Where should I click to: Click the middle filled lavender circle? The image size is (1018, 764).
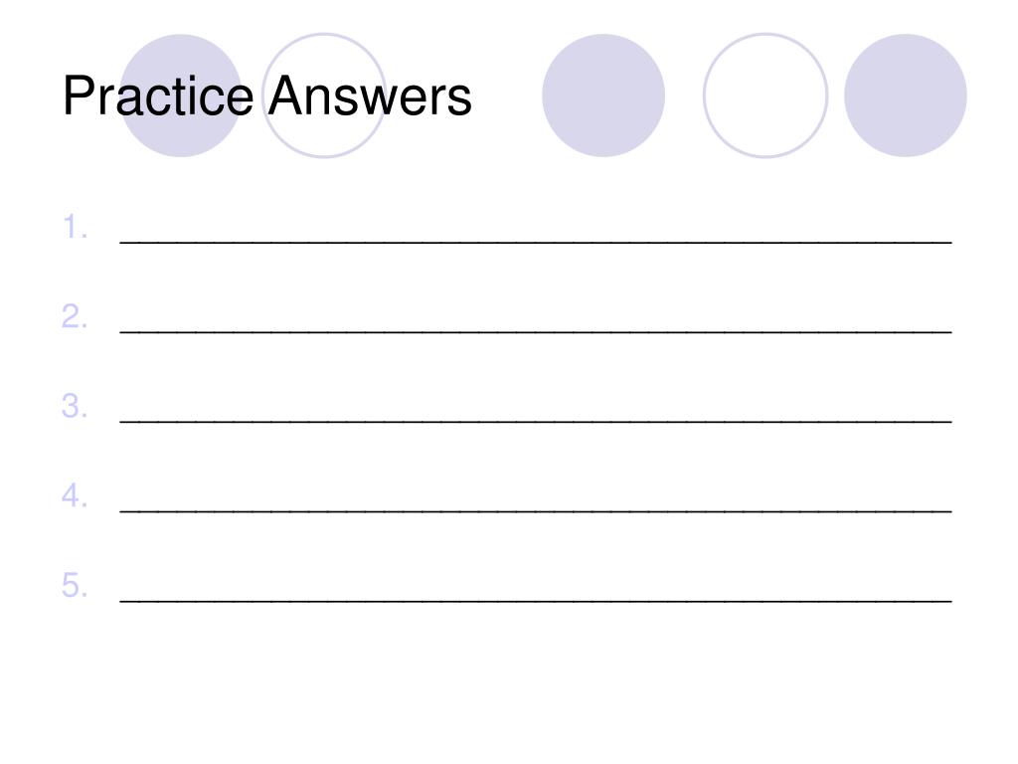click(x=603, y=95)
